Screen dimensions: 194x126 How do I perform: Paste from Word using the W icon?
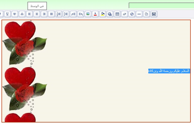point(154,14)
